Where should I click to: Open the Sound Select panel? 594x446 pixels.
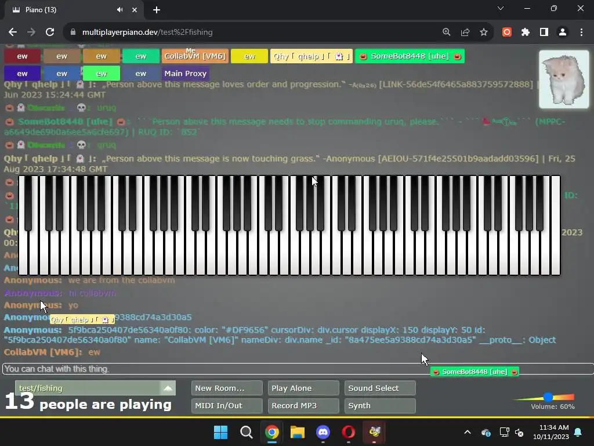pyautogui.click(x=380, y=388)
